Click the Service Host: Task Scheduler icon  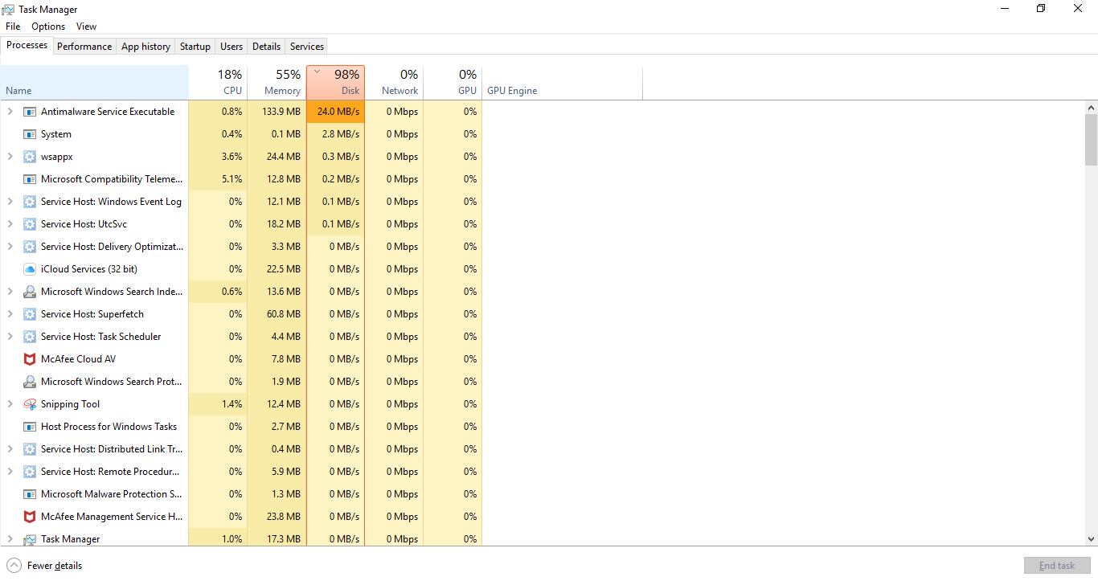tap(30, 337)
